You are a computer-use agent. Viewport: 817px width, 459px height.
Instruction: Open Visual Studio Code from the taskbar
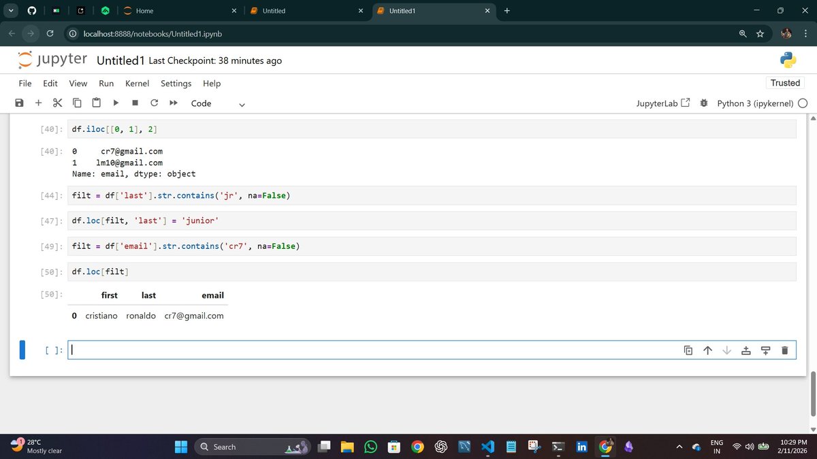coord(487,447)
